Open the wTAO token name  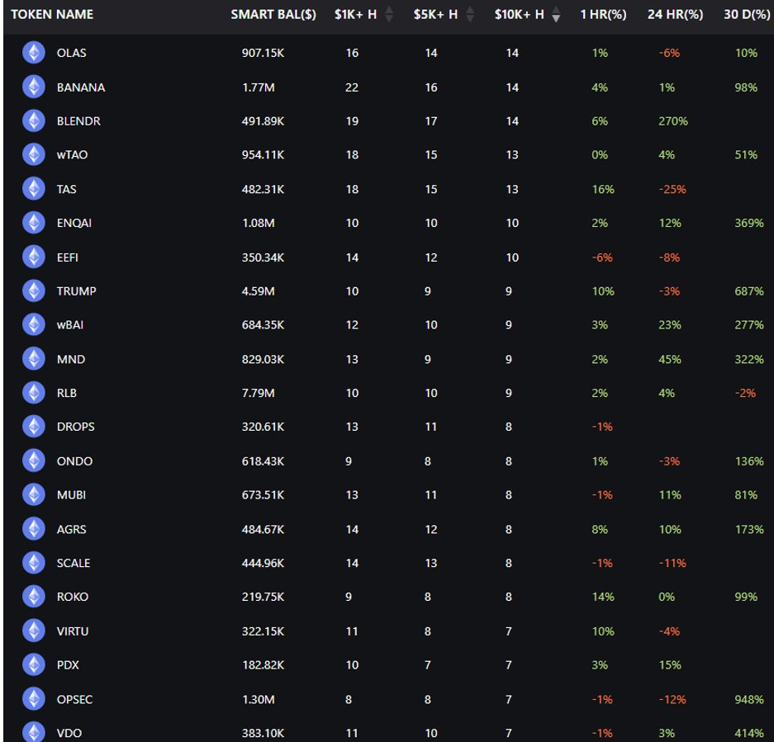pos(72,154)
